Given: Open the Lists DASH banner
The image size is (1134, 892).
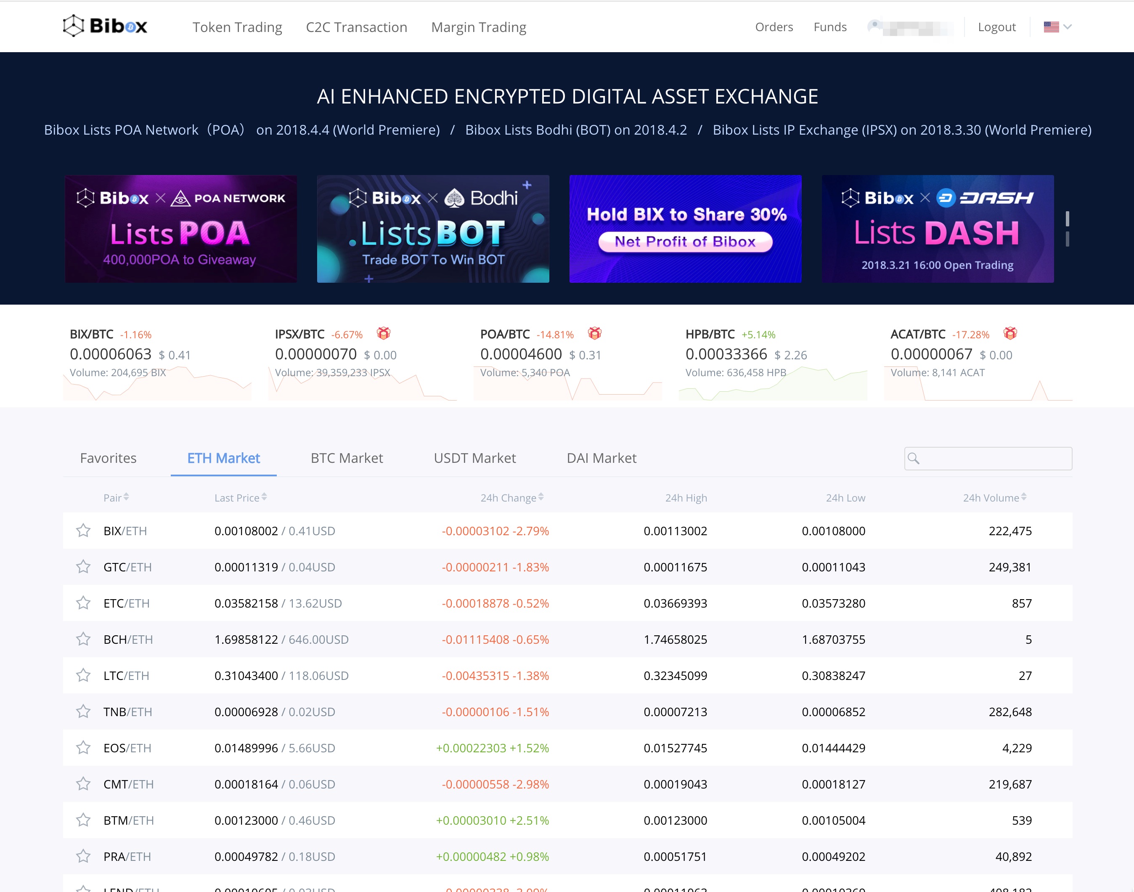Looking at the screenshot, I should point(938,229).
